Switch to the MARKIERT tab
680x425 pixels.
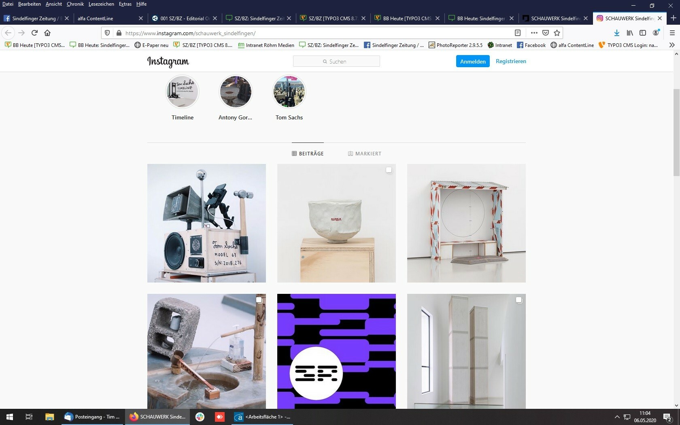click(364, 154)
